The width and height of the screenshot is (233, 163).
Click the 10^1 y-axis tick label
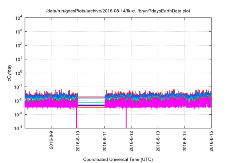[x=19, y=59]
